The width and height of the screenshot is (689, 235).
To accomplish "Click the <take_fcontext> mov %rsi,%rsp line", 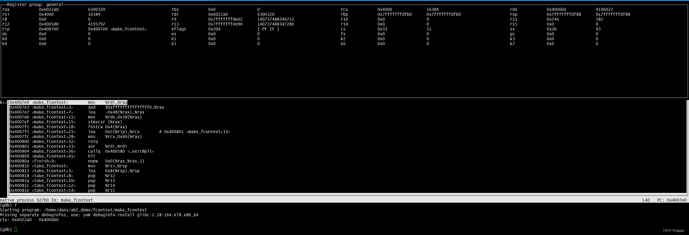I will click(x=68, y=166).
